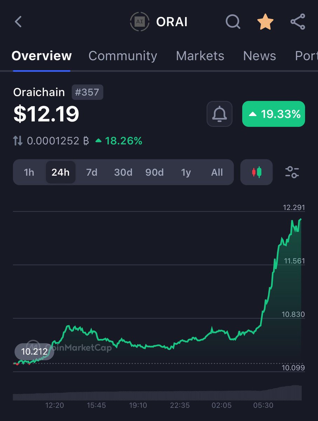Tap the 19.33% change badge
This screenshot has width=318, height=421.
point(273,114)
